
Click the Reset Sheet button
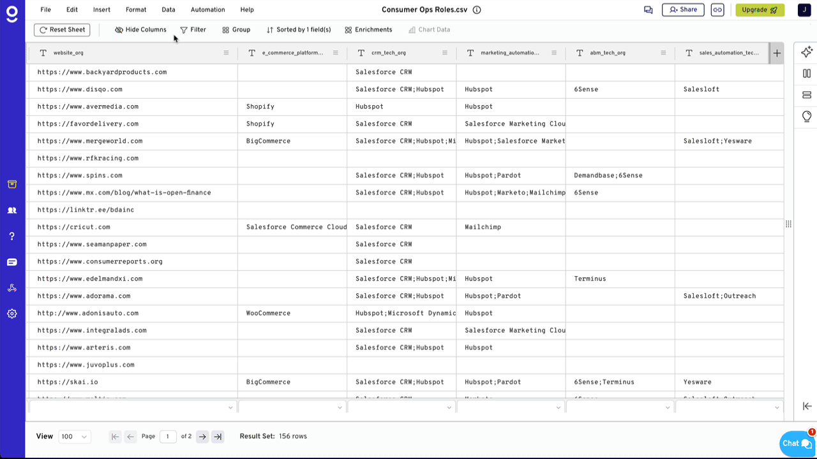click(x=62, y=30)
